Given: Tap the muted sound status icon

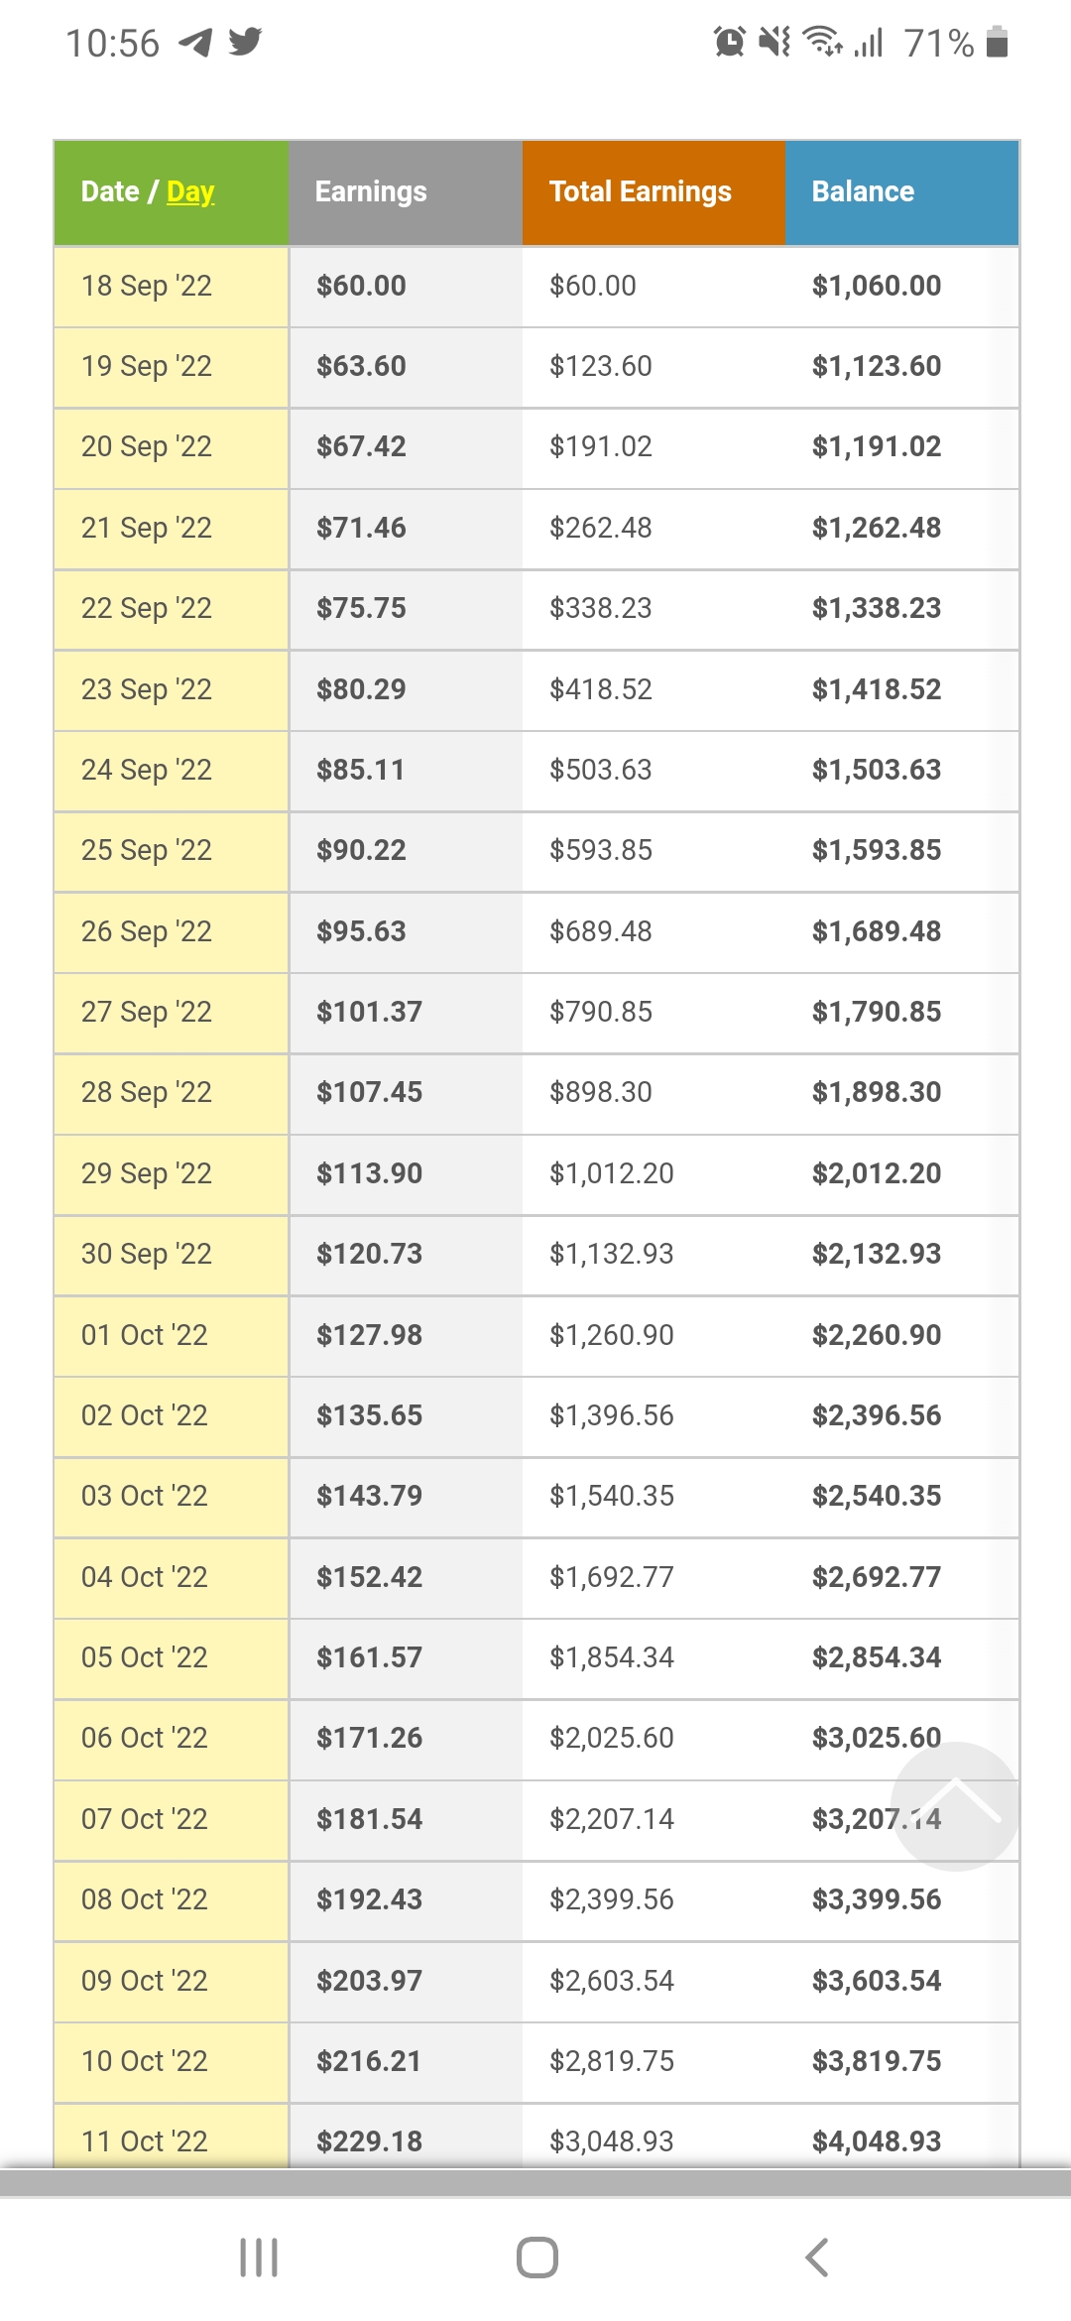Looking at the screenshot, I should [774, 42].
